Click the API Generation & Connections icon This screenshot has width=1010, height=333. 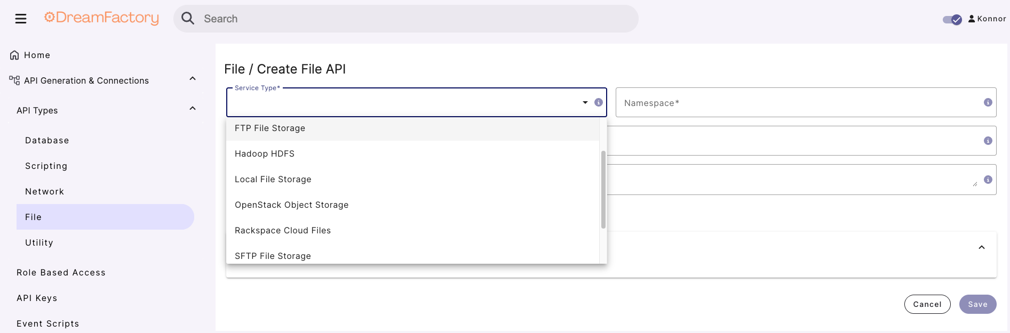pos(14,80)
